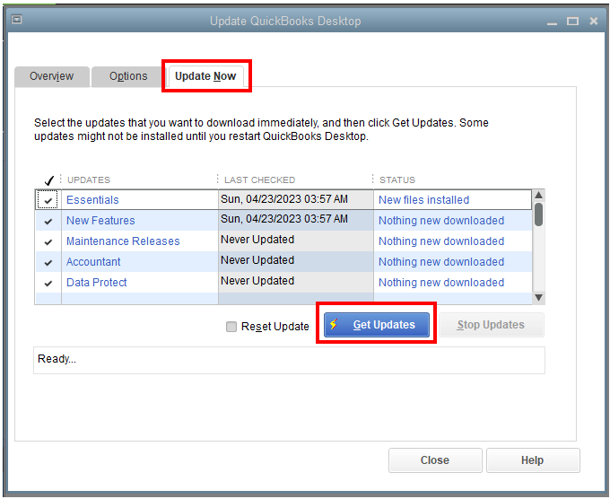Click the updates list scroll down arrow

538,298
